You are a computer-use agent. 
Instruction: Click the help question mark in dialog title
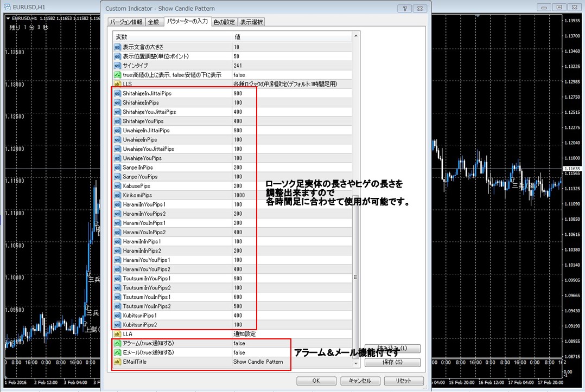click(x=404, y=8)
